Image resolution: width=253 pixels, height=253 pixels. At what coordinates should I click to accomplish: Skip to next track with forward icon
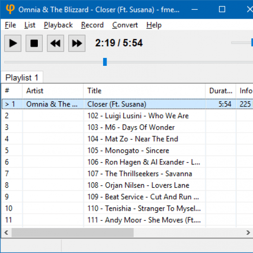[x=77, y=43]
